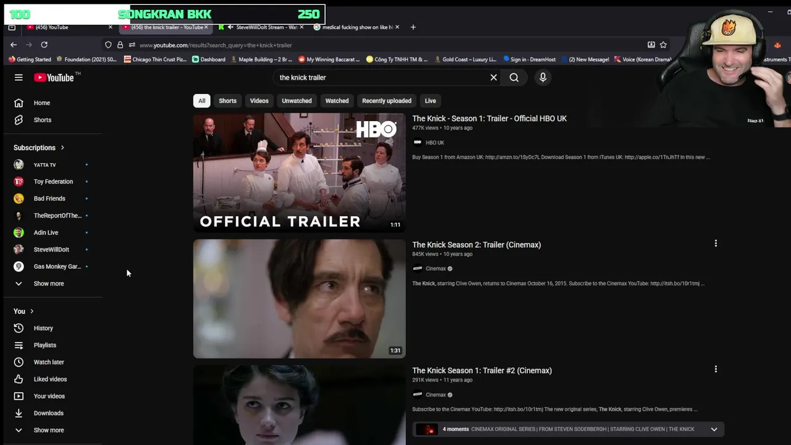This screenshot has width=791, height=445.
Task: Open SteveWillDoIt subscription channel
Action: pos(52,250)
